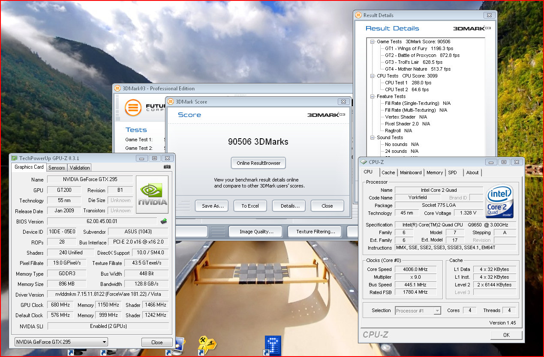Switch to the Sensors tab in GPU-Z
The width and height of the screenshot is (544, 357).
pyautogui.click(x=57, y=167)
